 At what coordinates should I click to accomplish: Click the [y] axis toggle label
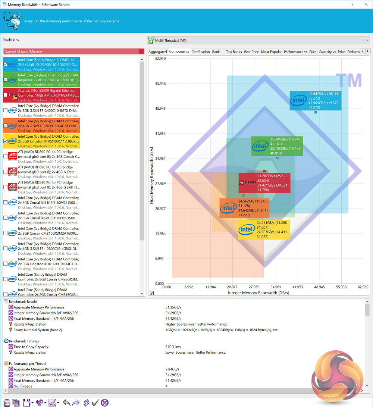[x=151, y=293]
